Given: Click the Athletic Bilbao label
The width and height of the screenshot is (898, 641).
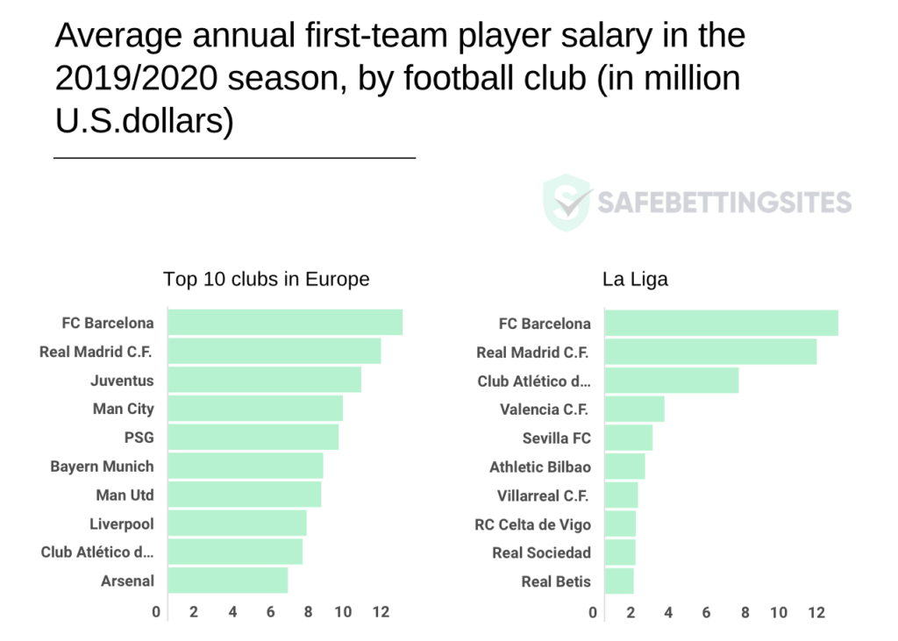Looking at the screenshot, I should 540,467.
